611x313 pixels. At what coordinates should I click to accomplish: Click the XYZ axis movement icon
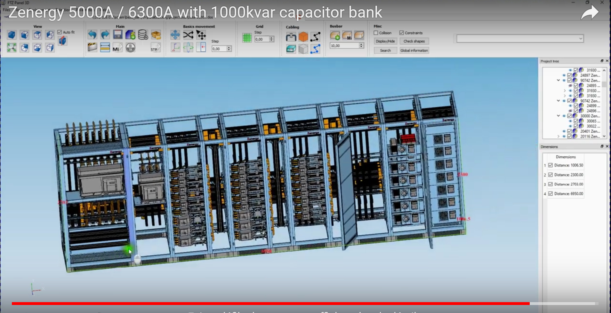[x=175, y=48]
